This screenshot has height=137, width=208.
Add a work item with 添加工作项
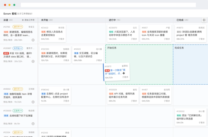[x=28, y=20]
